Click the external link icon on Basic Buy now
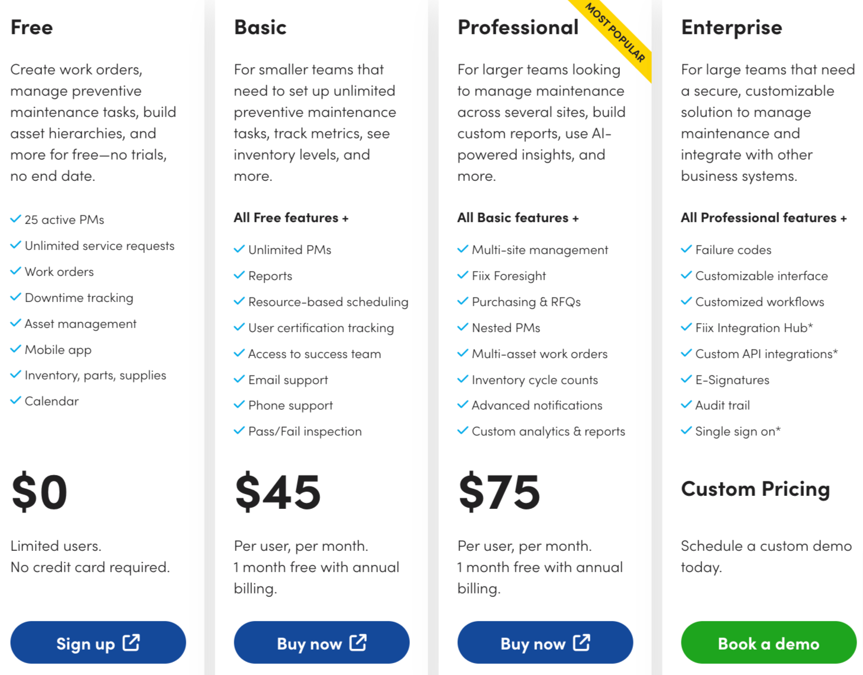Viewport: 863px width, 675px height. 358,642
